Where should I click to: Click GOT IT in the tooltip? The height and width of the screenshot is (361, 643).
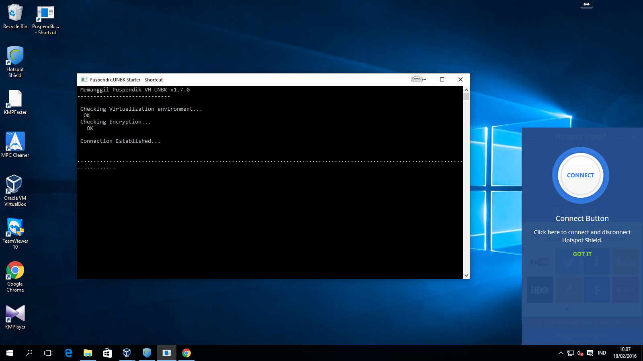(x=582, y=254)
